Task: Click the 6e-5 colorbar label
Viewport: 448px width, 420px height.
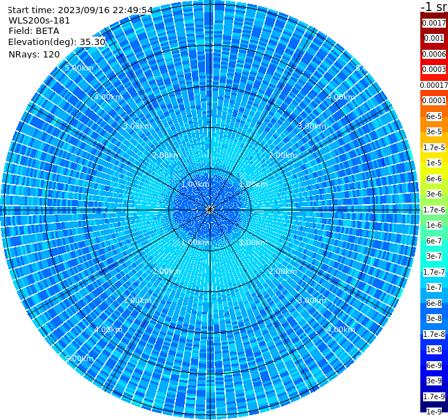Action: tap(434, 116)
